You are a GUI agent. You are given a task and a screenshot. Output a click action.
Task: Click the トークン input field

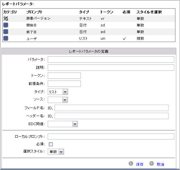64,76
